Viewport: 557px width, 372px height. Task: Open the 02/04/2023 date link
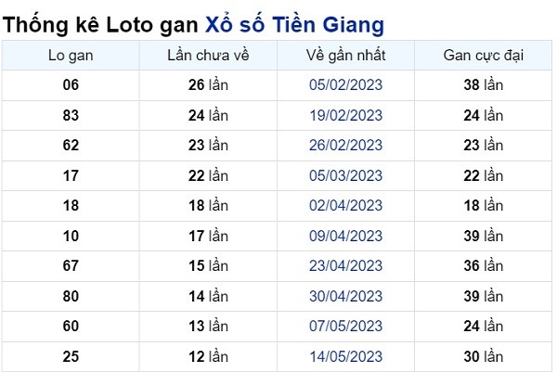(x=345, y=206)
